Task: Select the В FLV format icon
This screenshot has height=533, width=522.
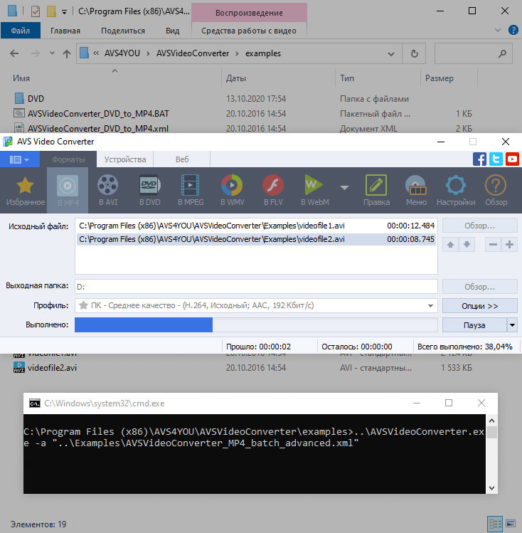Action: point(273,191)
